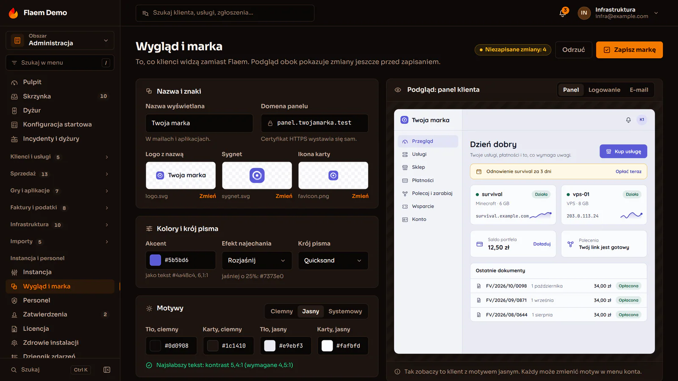Open Zdrowie instalacji in the sidebar
The height and width of the screenshot is (381, 678).
tap(60, 342)
